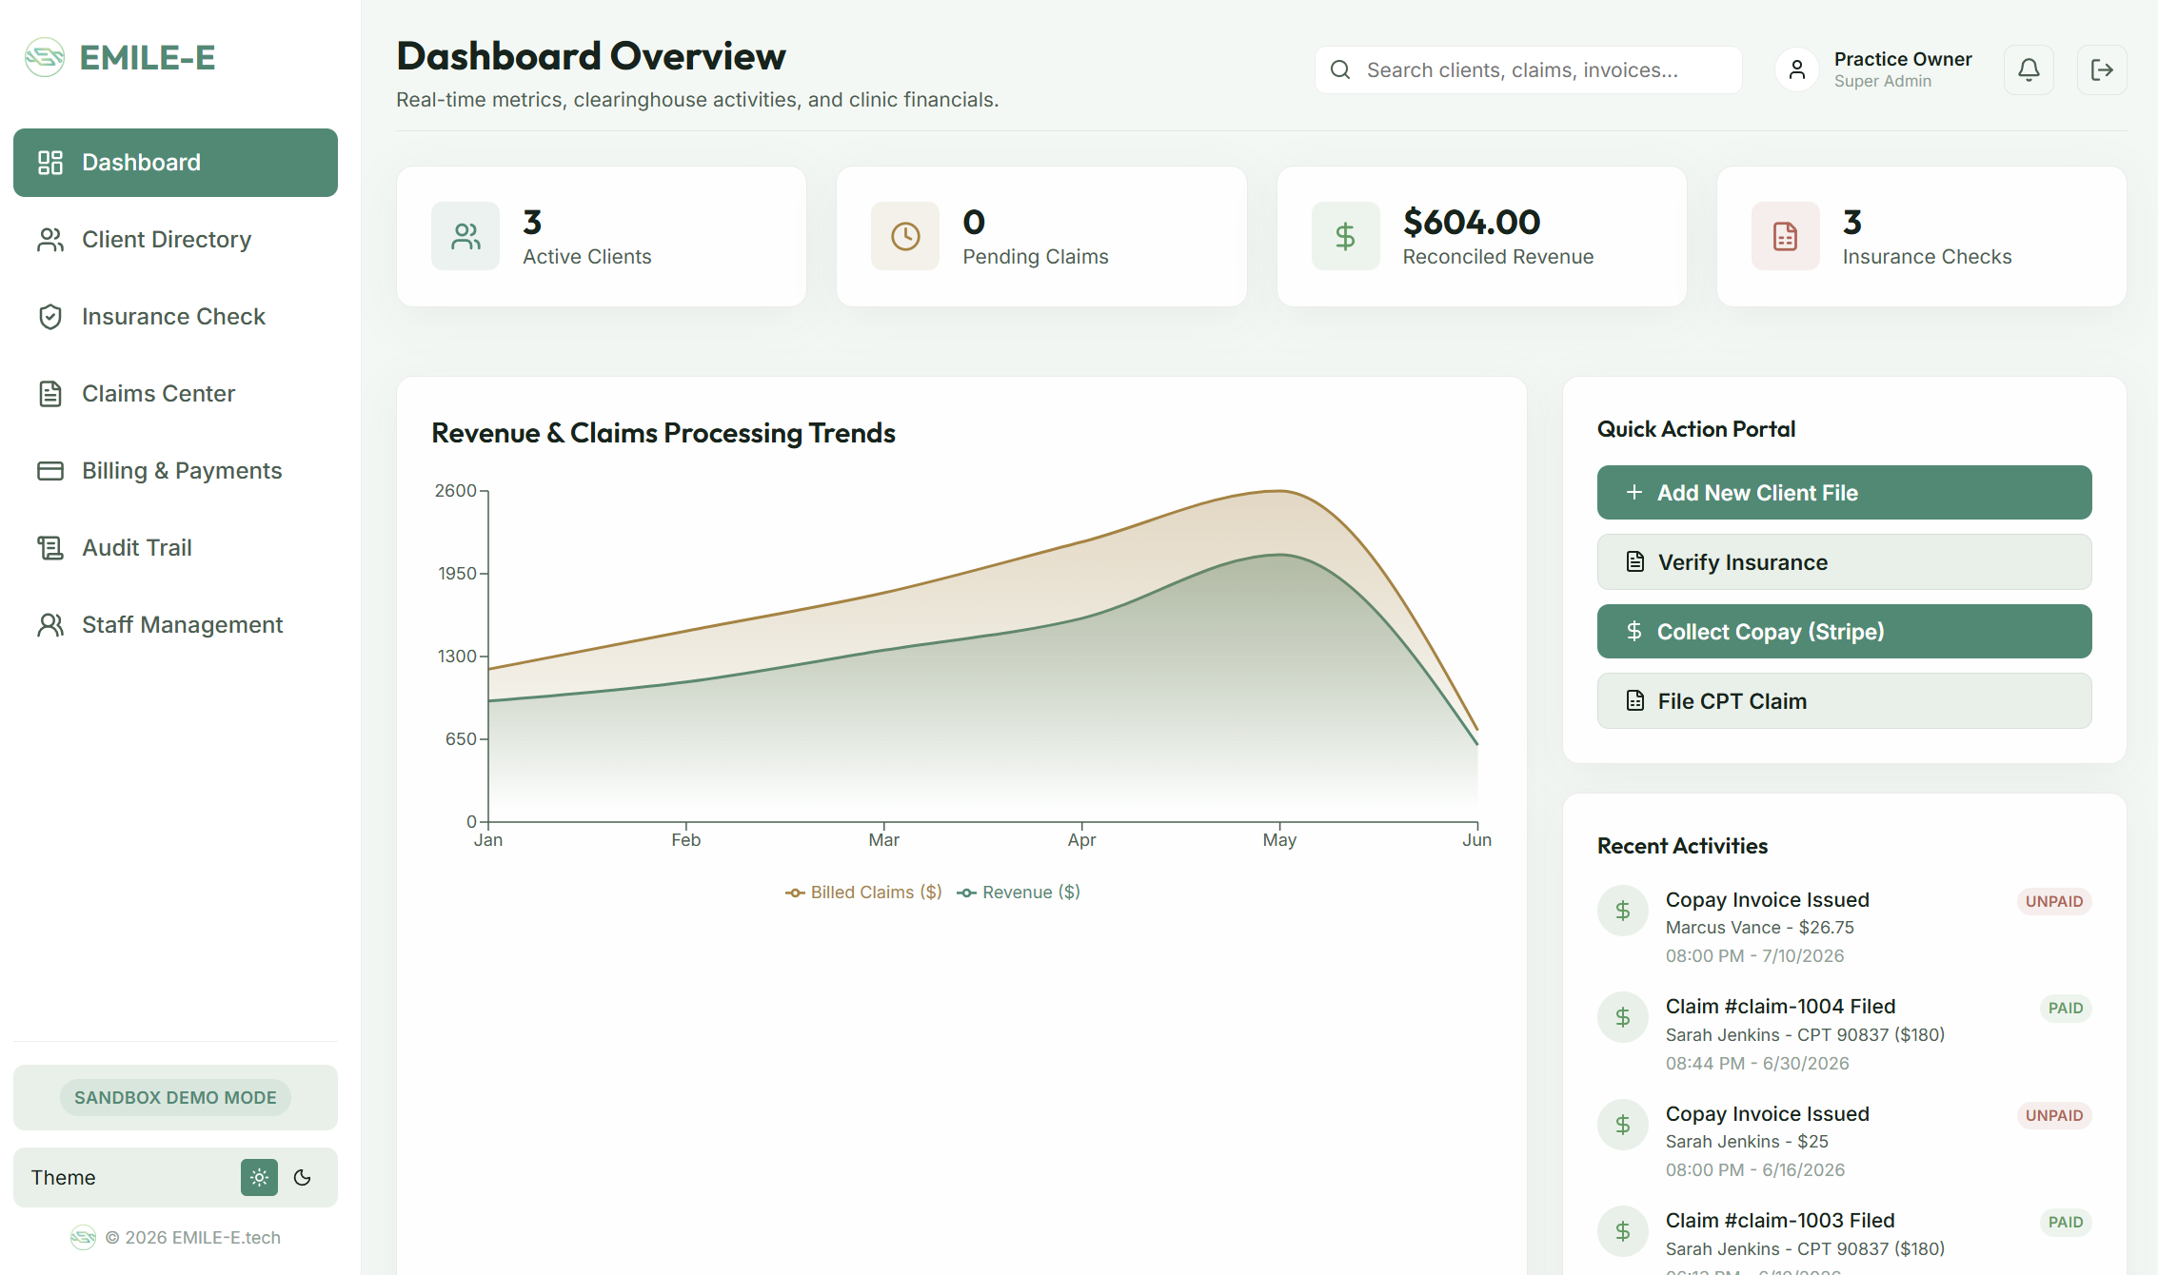Click the Pending Claims clock icon
This screenshot has height=1275, width=2158.
905,236
